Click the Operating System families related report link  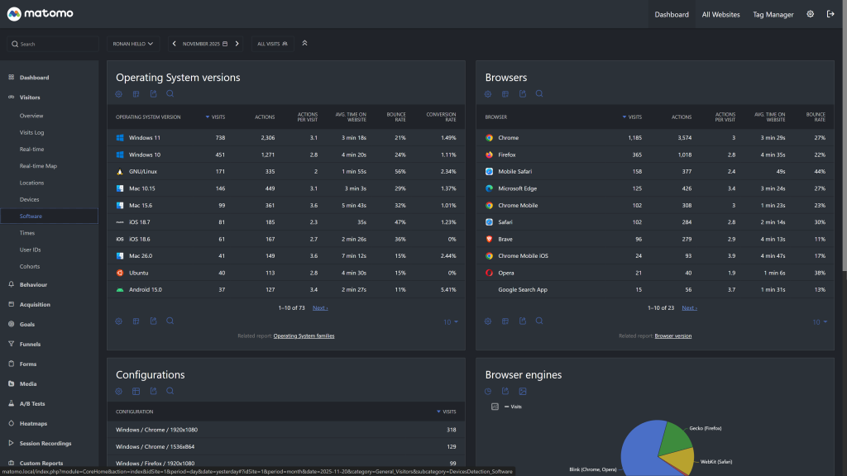coord(304,336)
